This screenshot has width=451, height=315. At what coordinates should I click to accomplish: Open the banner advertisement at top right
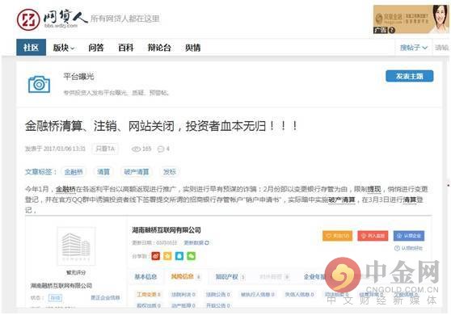click(411, 19)
